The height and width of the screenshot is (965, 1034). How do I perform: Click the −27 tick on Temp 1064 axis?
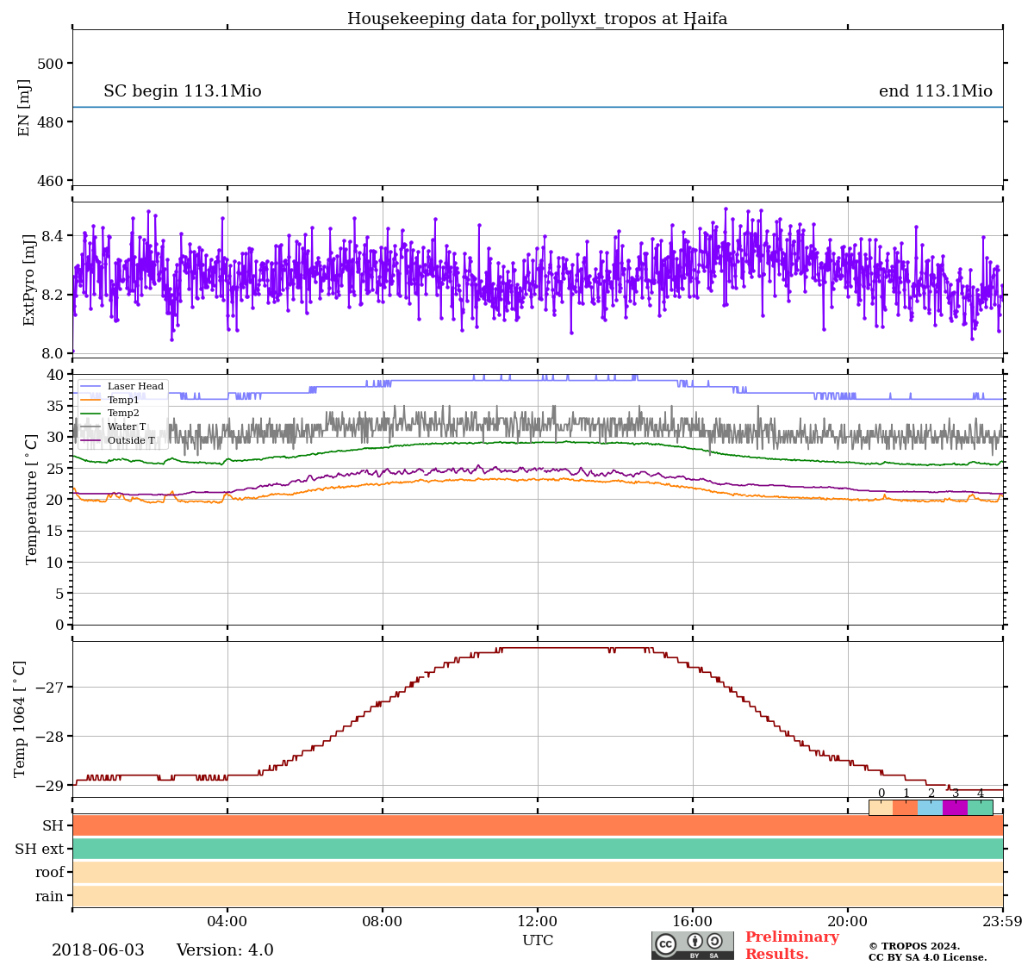[x=50, y=688]
